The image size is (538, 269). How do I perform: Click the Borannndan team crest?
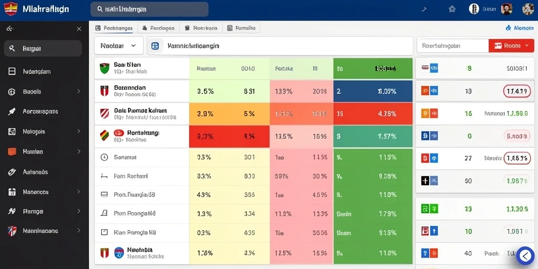tap(105, 91)
